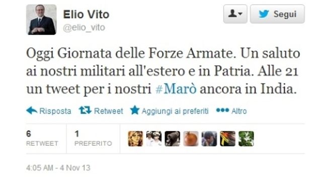The image size is (322, 181).
Task: Open the pomegranate fruit avatar thumbnail
Action: (191, 139)
